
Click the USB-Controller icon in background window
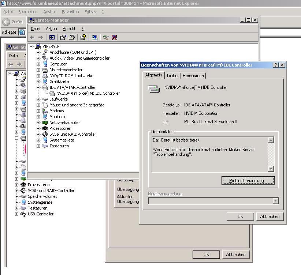(x=23, y=214)
